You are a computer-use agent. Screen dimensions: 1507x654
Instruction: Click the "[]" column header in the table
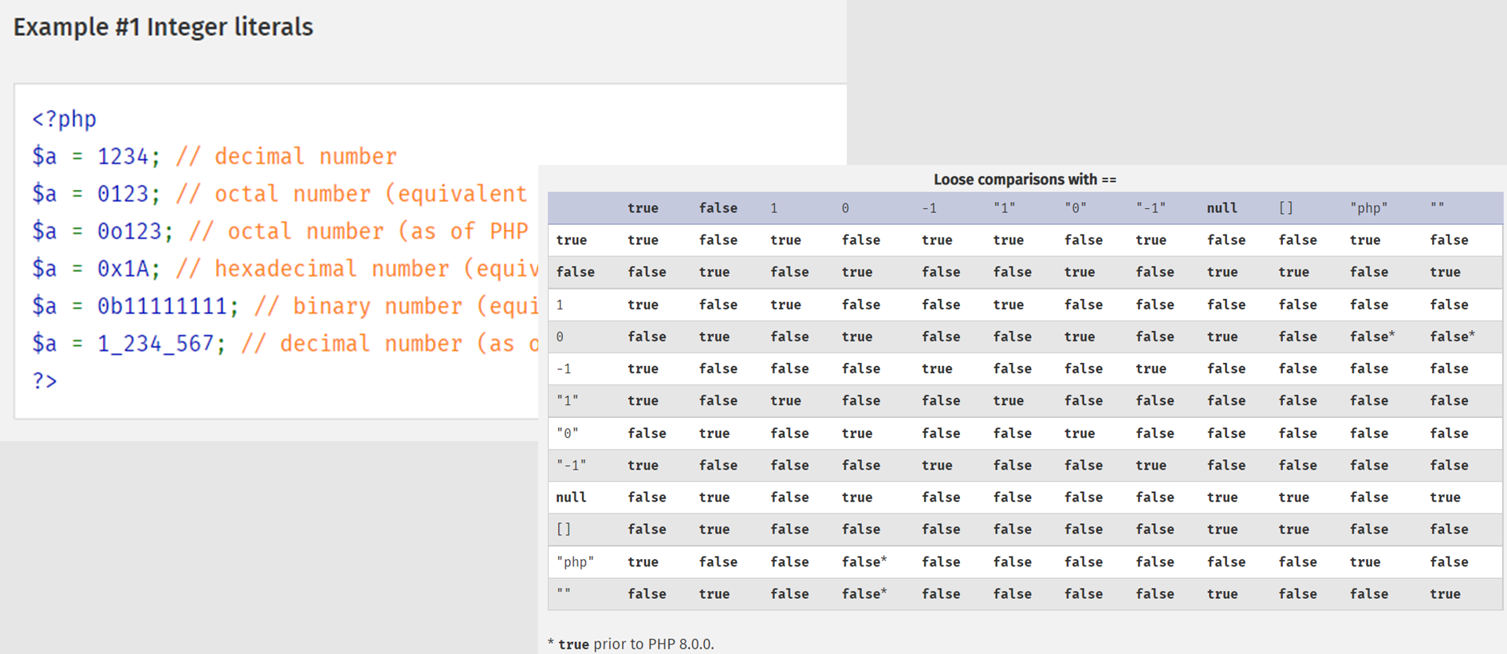(1285, 208)
